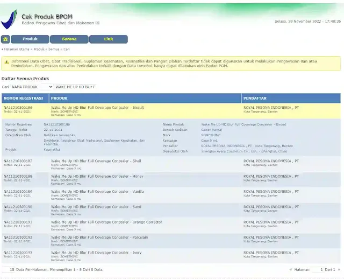The image size is (344, 279).
Task: Click the BPOM logo
Action: tap(9, 19)
